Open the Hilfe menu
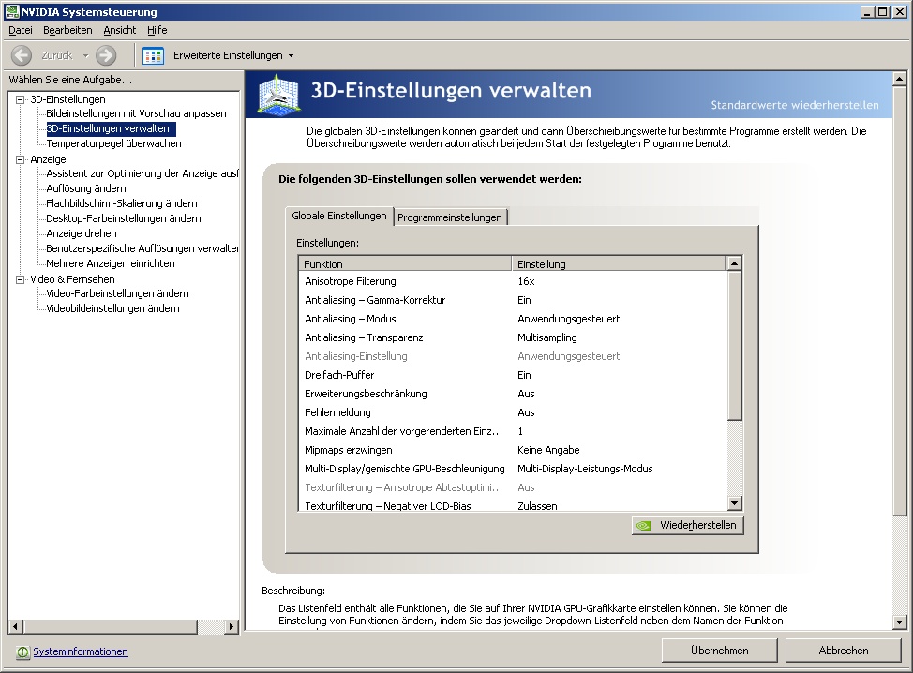This screenshot has width=913, height=673. [157, 30]
